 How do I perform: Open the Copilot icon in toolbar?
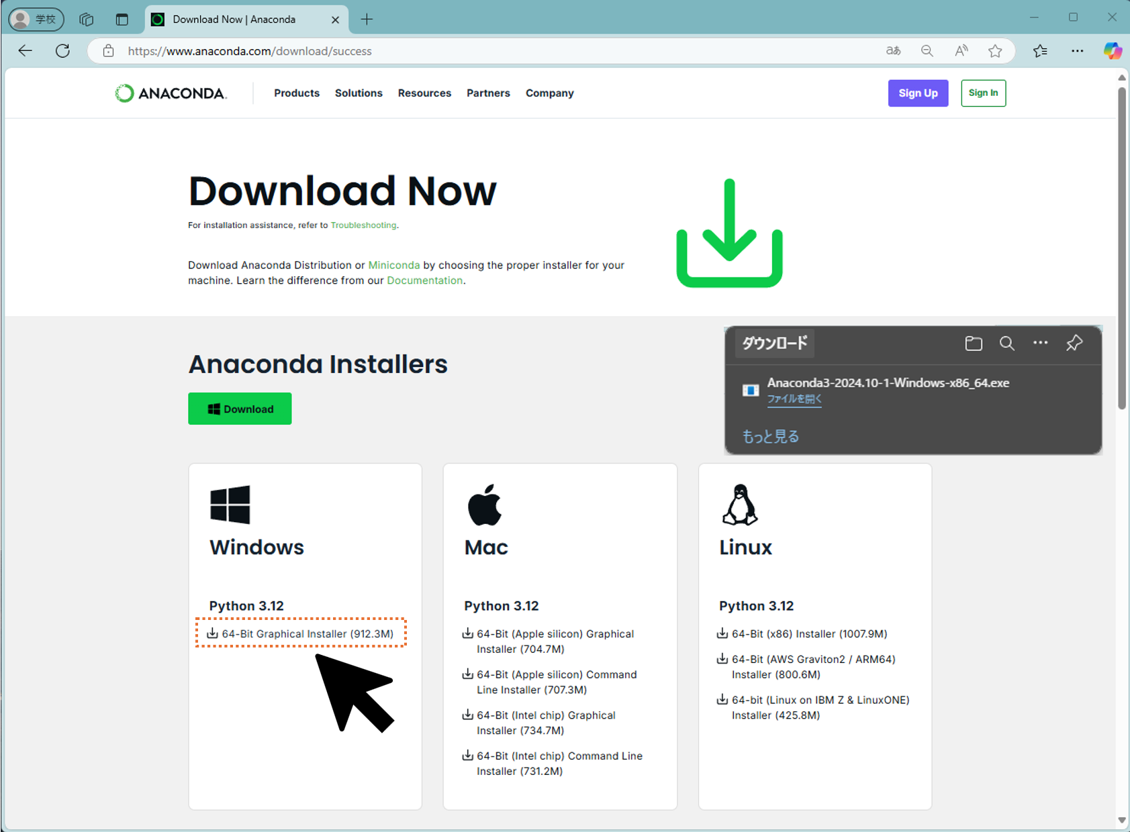point(1112,51)
